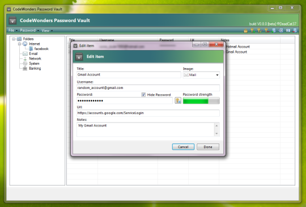Click the Notes column header
306x207 pixels.
pyautogui.click(x=249, y=40)
